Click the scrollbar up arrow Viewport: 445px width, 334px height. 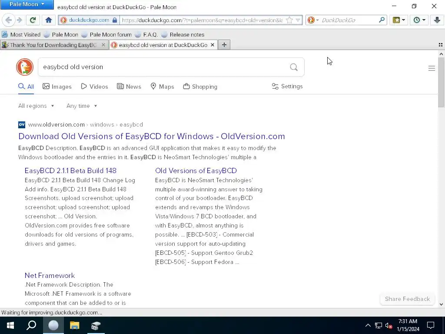441,54
